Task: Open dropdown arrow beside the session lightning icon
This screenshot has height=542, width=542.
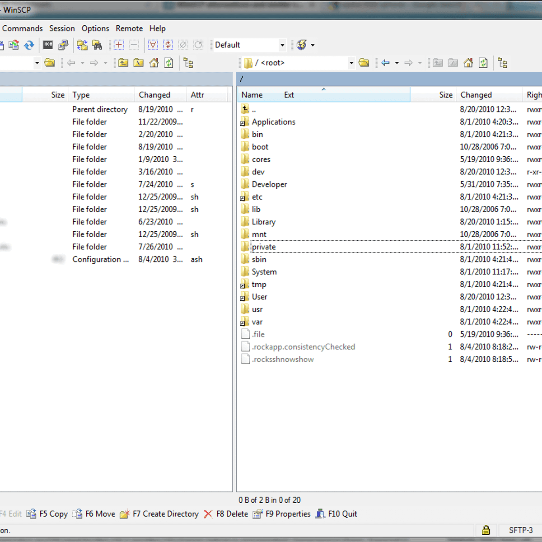Action: [313, 45]
